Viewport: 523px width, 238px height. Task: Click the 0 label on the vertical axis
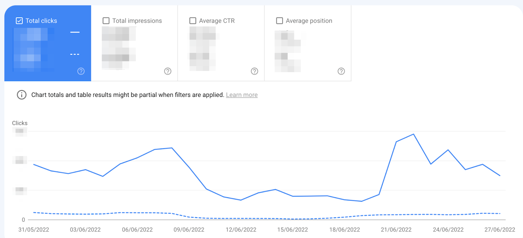tap(23, 220)
